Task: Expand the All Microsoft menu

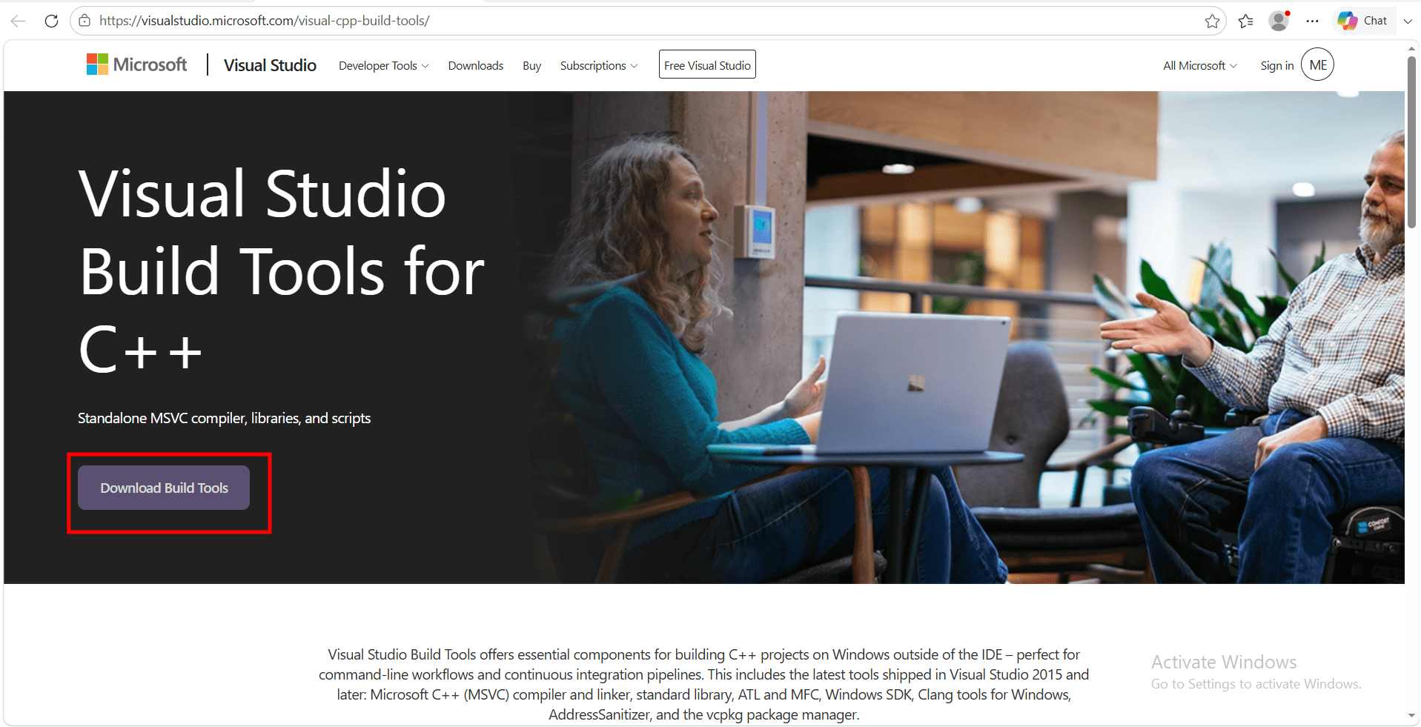Action: pos(1199,66)
